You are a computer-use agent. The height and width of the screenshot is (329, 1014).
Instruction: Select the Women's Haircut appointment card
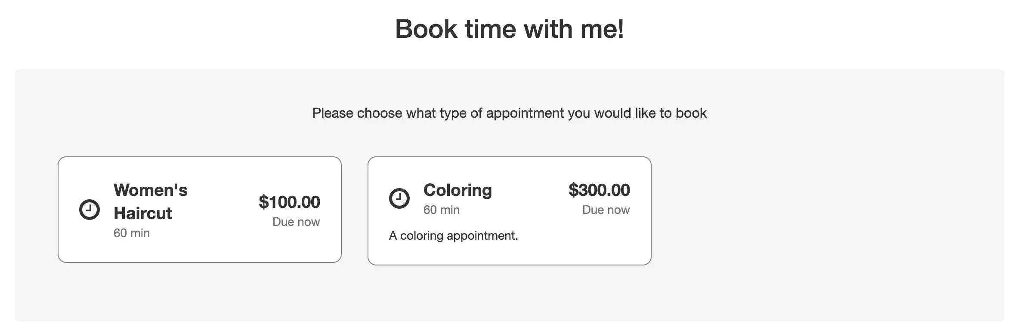pyautogui.click(x=200, y=209)
